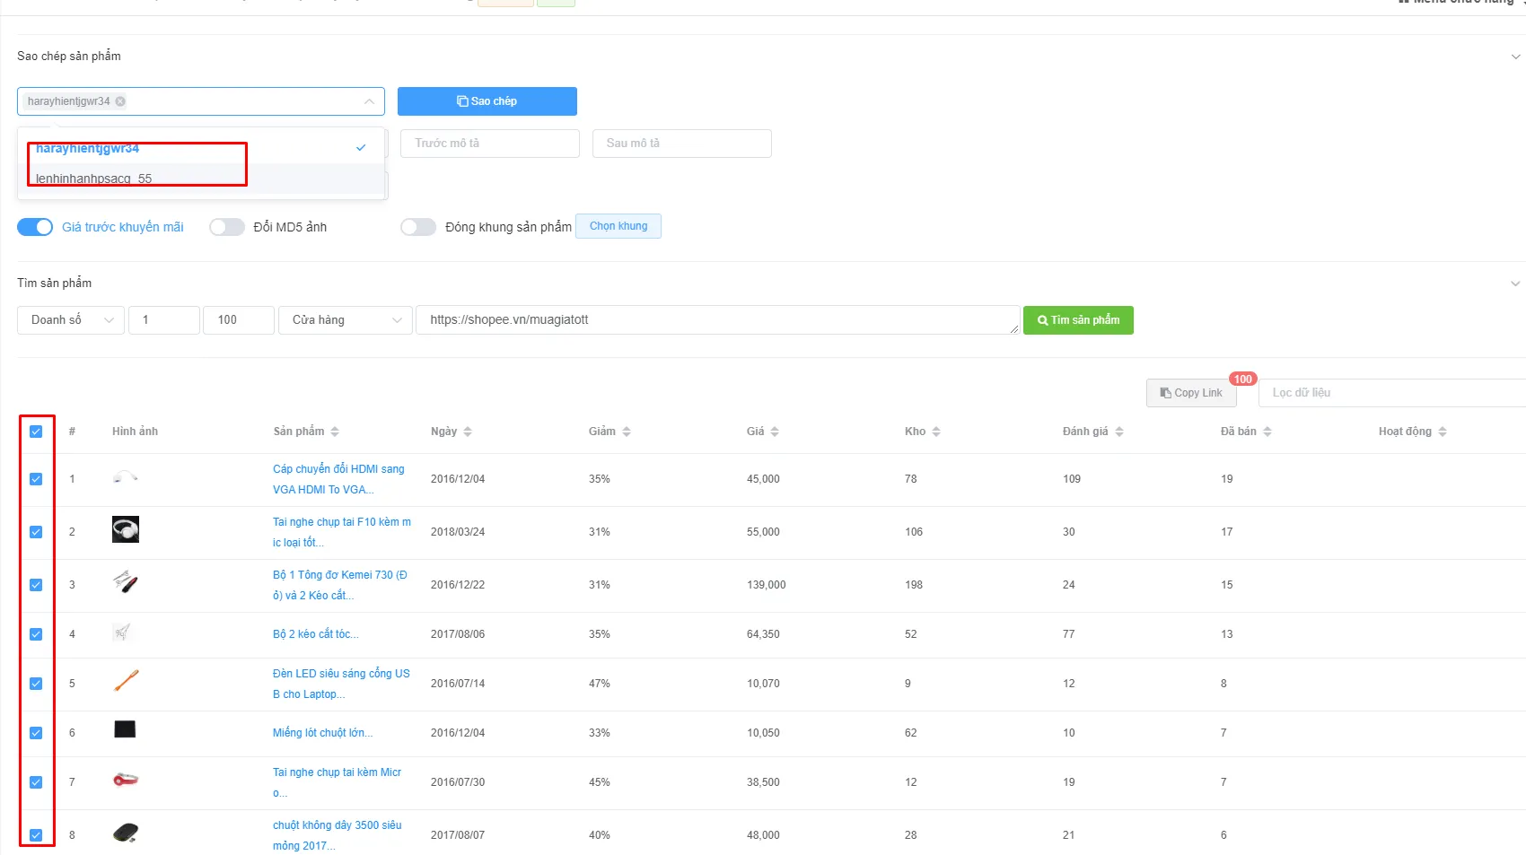Viewport: 1526px width, 855px height.
Task: Sort by Kho column
Action: [x=936, y=432]
